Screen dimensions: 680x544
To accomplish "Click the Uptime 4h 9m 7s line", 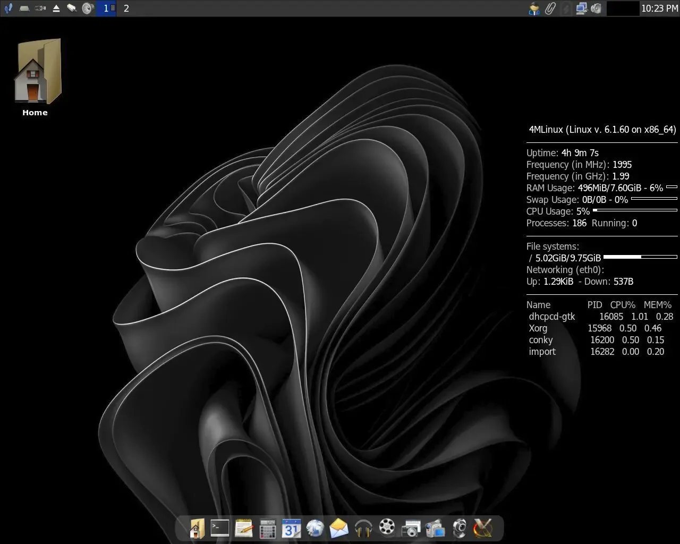I will click(563, 153).
